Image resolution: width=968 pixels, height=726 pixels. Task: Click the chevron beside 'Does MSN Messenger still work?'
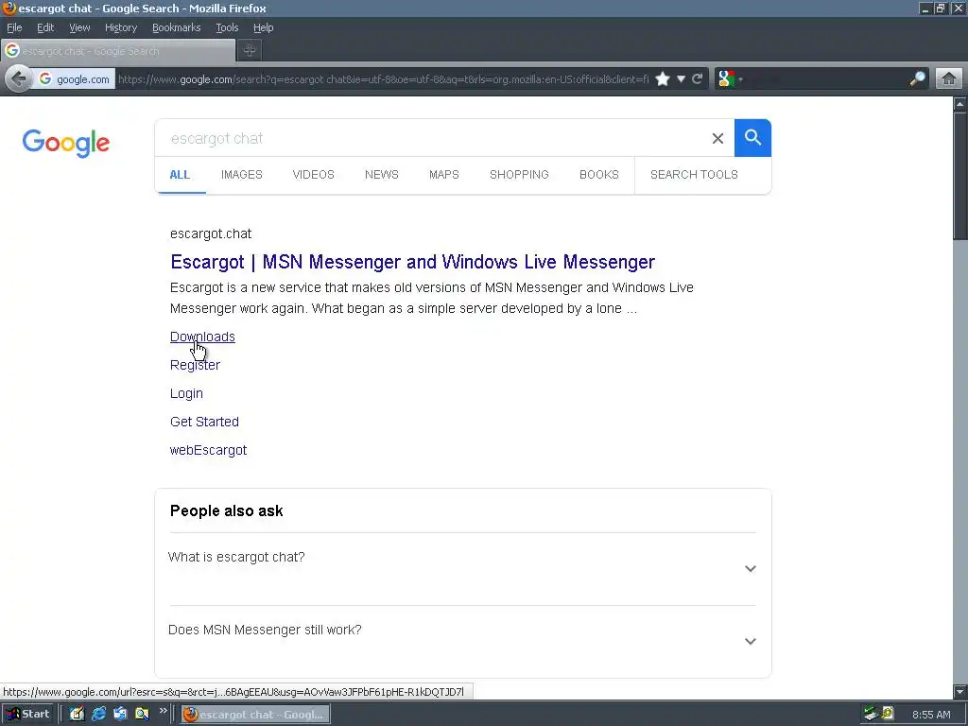[750, 642]
